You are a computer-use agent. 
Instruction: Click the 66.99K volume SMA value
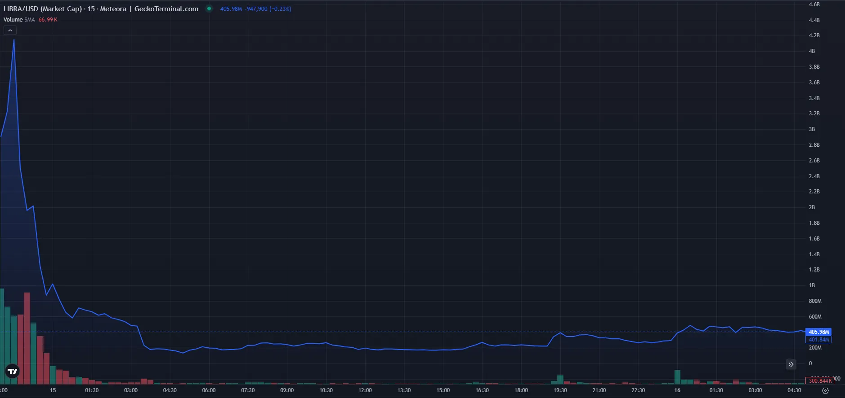pos(48,20)
